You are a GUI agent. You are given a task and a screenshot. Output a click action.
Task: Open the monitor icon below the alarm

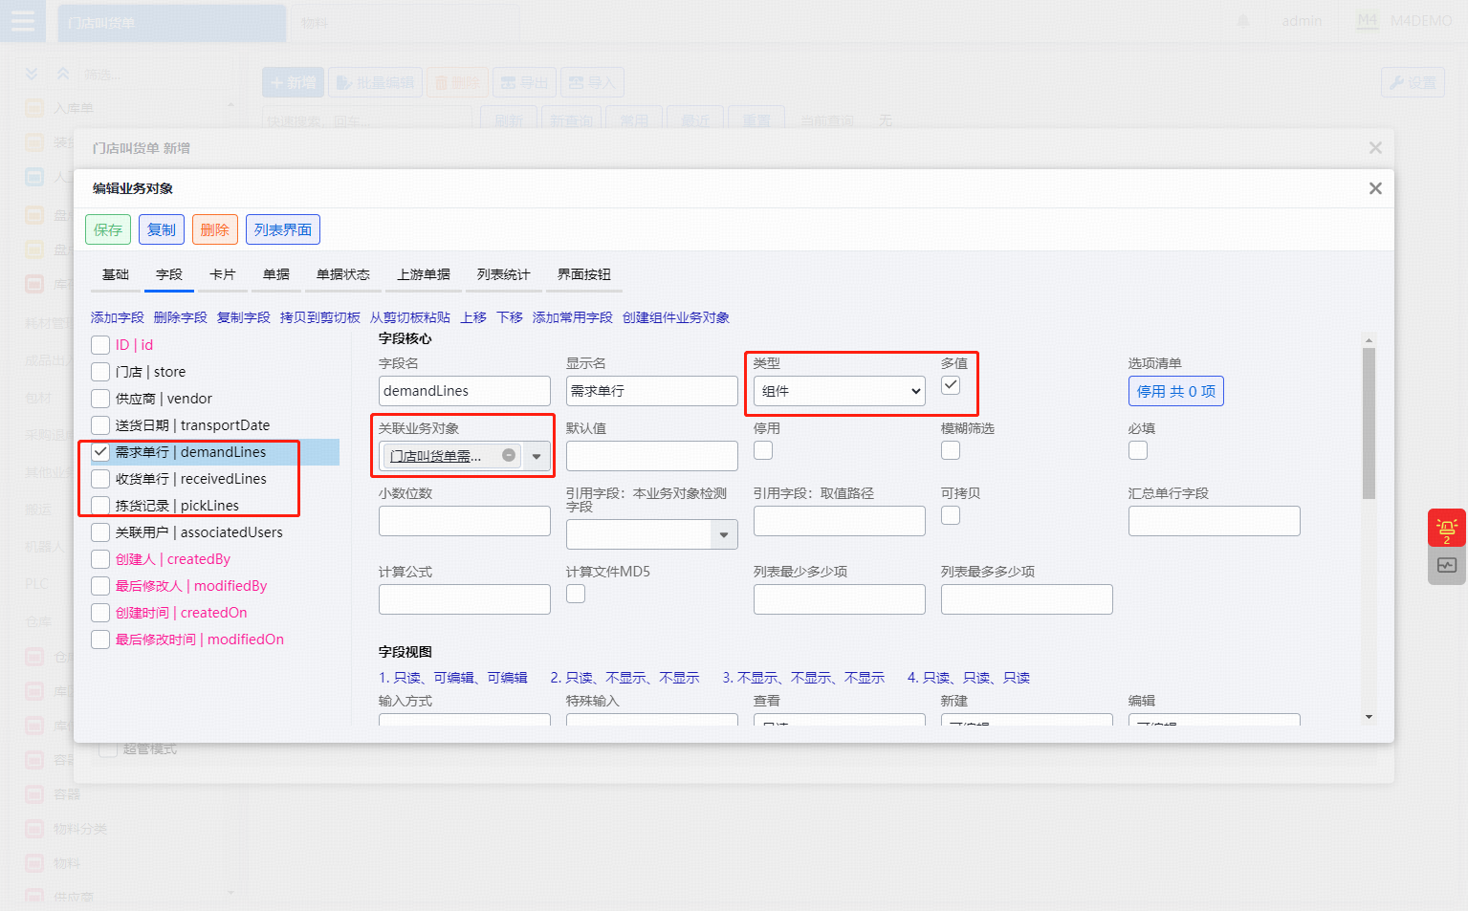coord(1447,566)
